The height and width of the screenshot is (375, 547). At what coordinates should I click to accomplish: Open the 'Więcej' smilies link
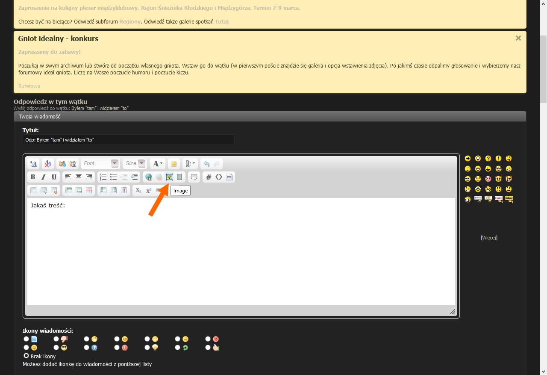click(489, 238)
